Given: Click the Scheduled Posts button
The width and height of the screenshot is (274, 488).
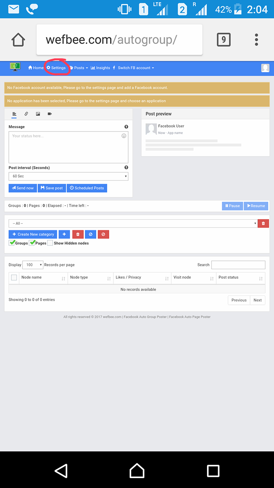Looking at the screenshot, I should pos(87,188).
